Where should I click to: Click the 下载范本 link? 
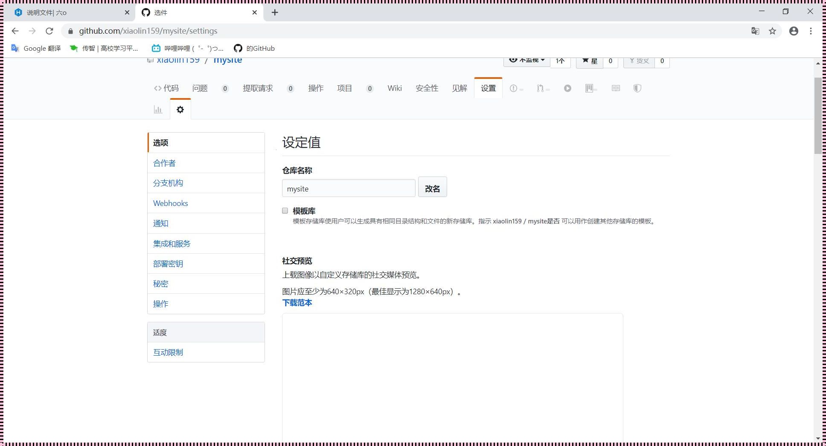tap(297, 303)
